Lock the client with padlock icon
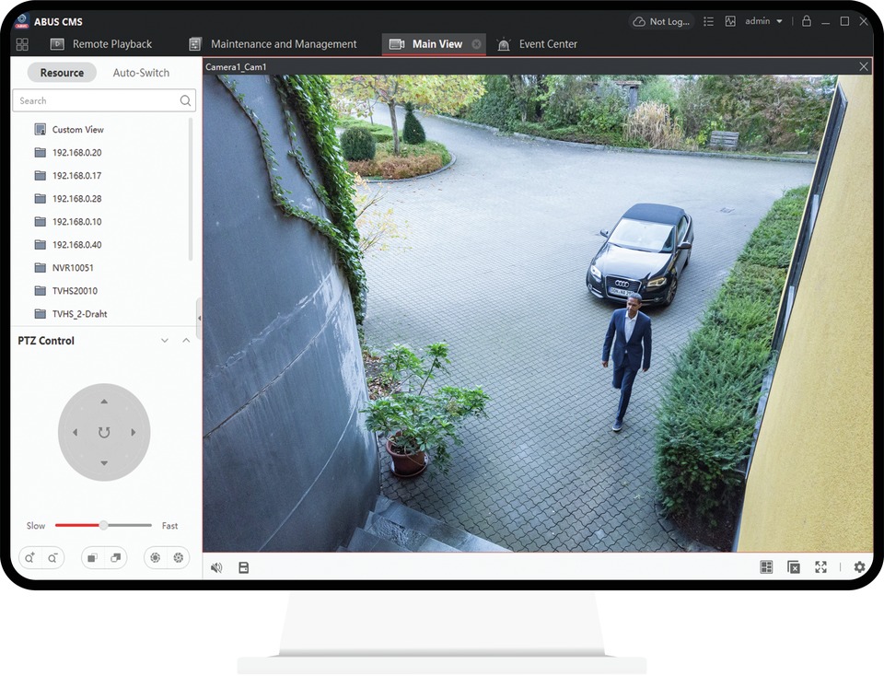Screen dimensions: 884x676 point(806,21)
